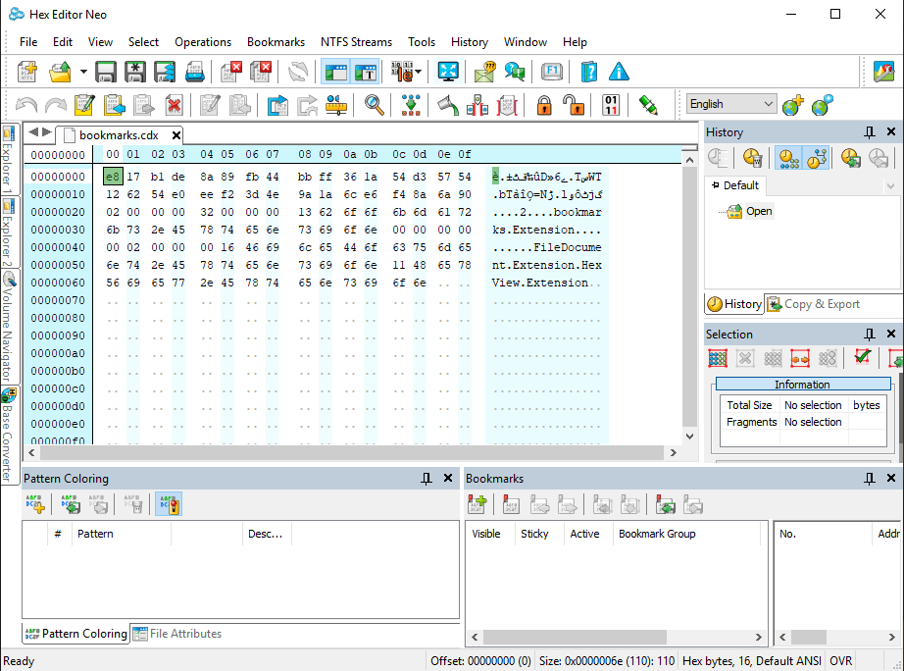Open the Operations menu
This screenshot has width=904, height=671.
point(203,42)
